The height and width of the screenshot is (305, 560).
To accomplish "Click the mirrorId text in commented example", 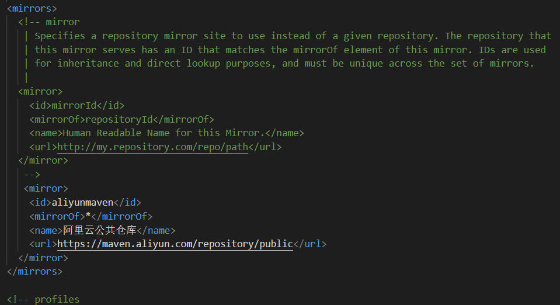I will pos(74,106).
